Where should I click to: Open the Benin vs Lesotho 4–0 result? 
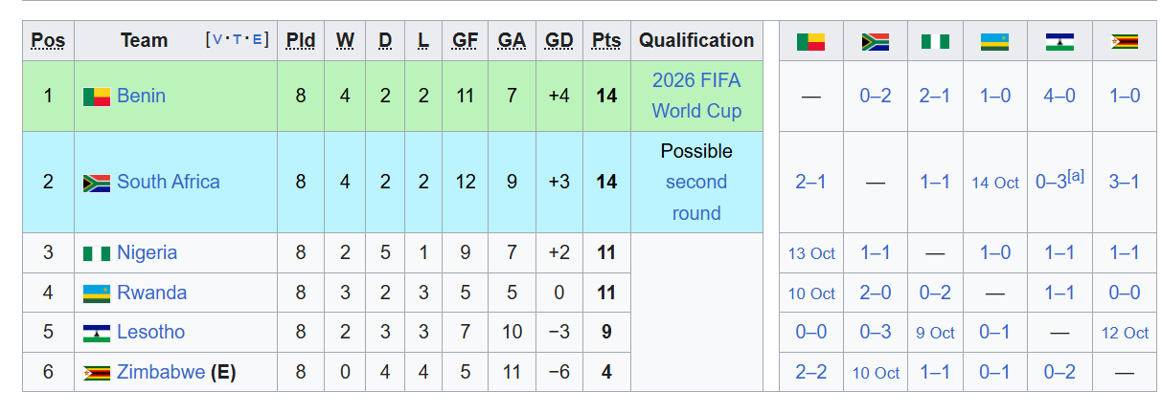(1059, 97)
